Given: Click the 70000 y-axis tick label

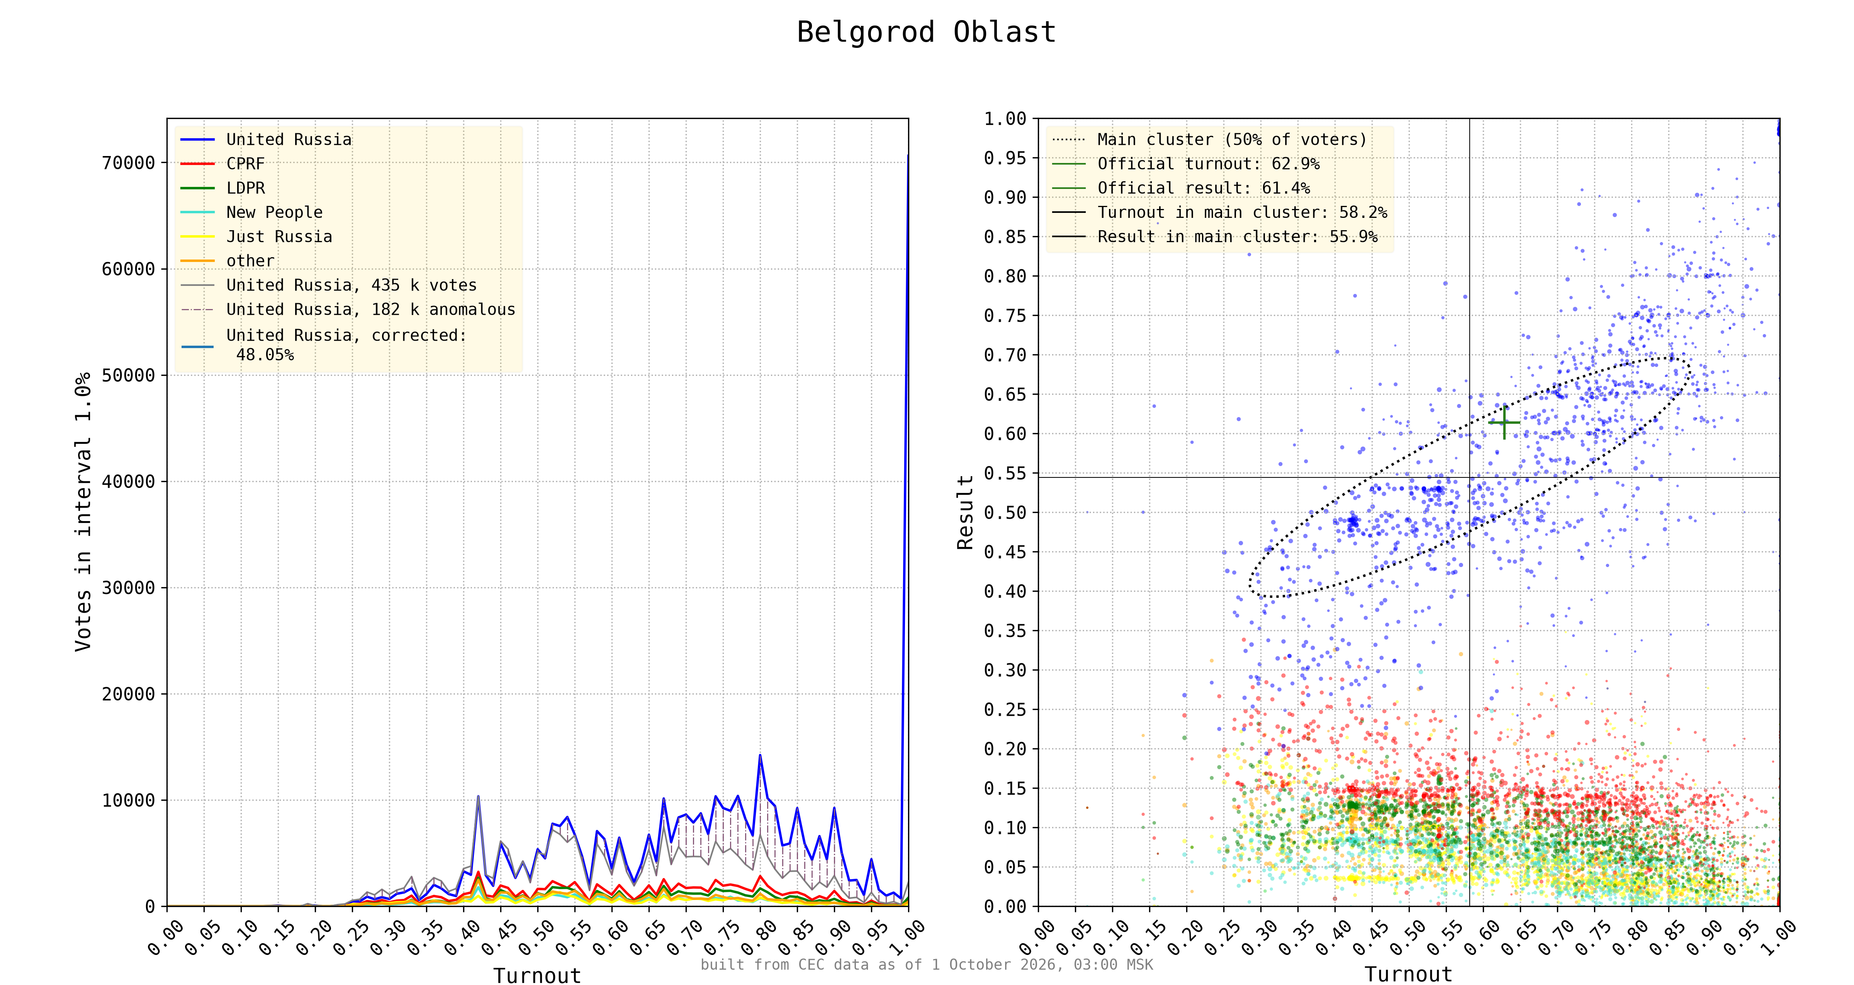Looking at the screenshot, I should (128, 163).
